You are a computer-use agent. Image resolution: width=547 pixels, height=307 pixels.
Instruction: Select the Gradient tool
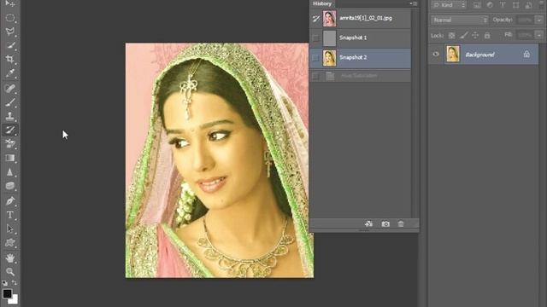(x=10, y=158)
